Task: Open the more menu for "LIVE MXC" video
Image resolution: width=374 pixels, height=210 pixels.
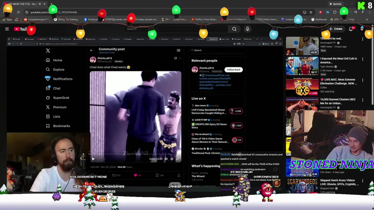Action: click(x=363, y=80)
